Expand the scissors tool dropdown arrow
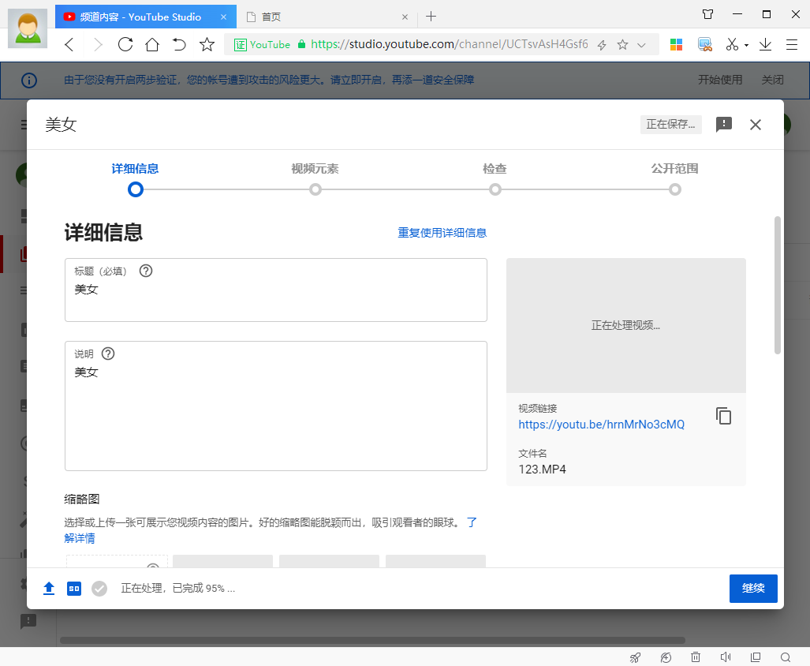This screenshot has width=810, height=666. point(746,46)
